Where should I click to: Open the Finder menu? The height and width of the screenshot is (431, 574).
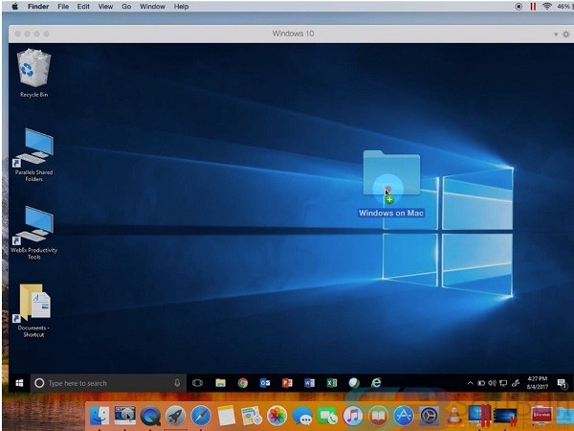(38, 7)
